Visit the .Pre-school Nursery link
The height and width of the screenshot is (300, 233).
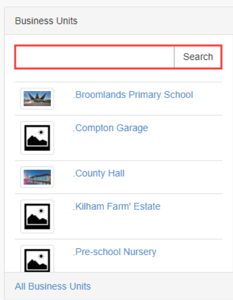(114, 252)
